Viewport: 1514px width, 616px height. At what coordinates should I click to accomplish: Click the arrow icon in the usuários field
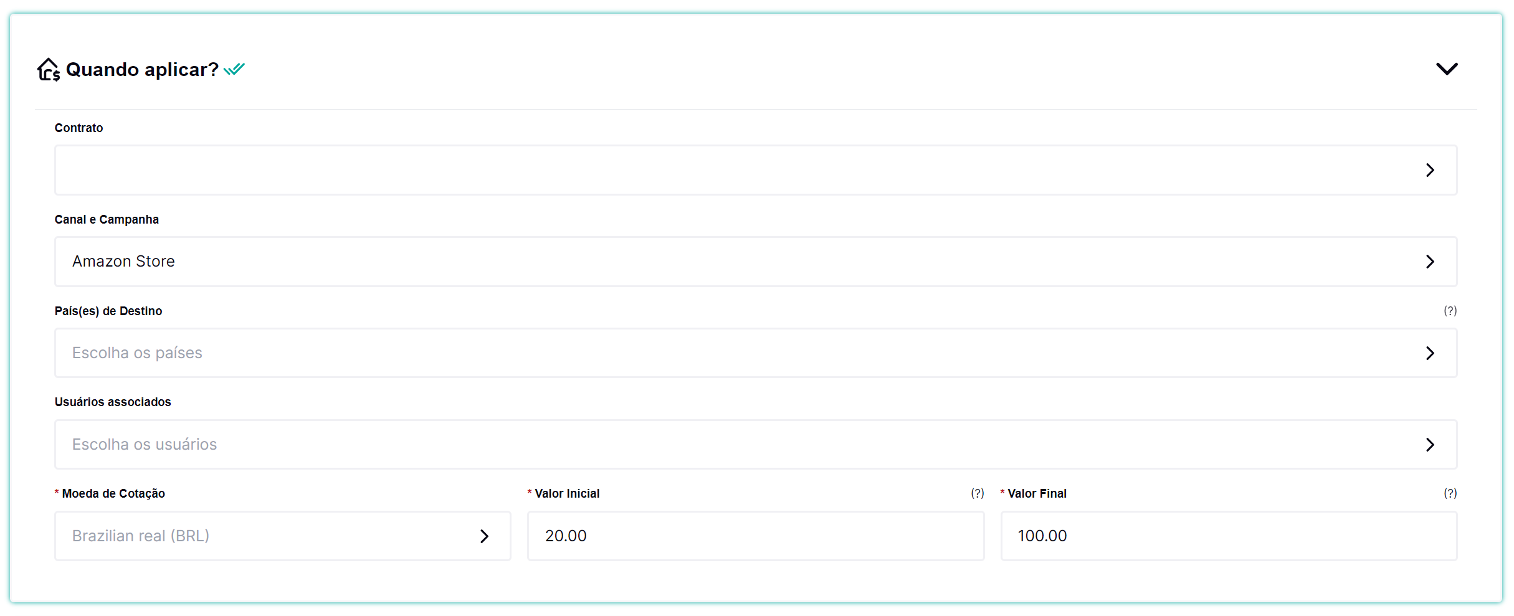[x=1430, y=445]
